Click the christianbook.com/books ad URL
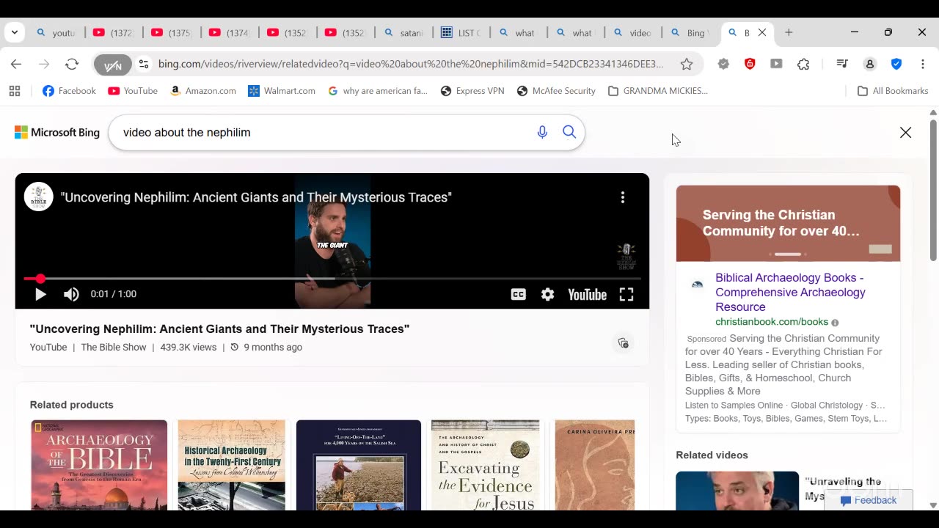939x528 pixels. (772, 322)
